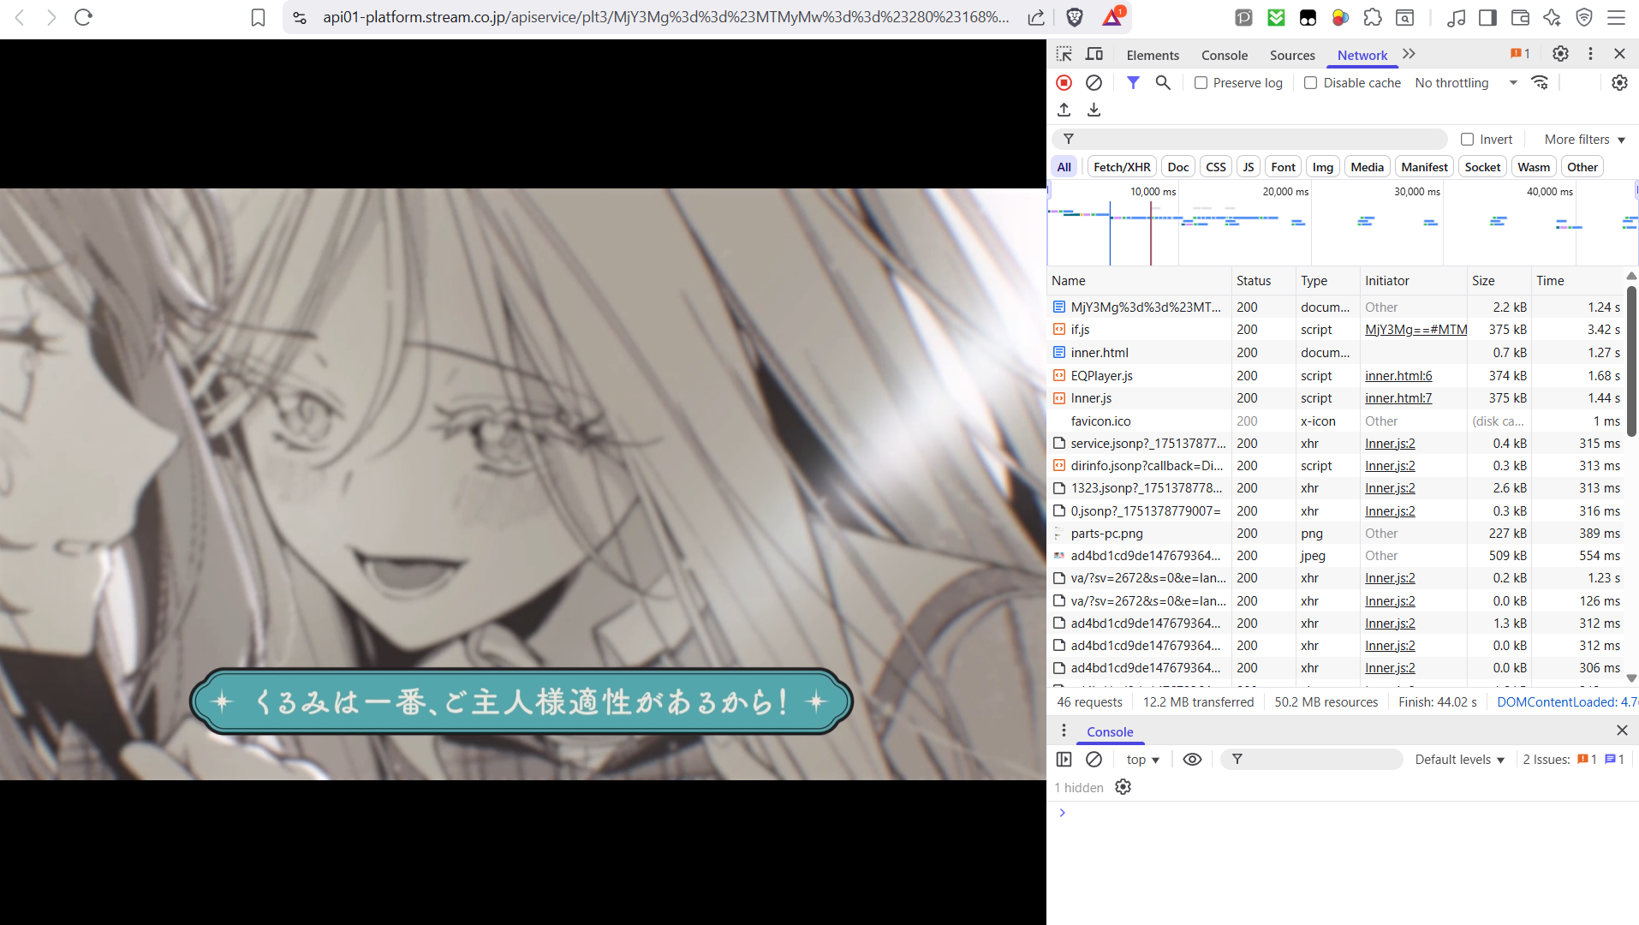The height and width of the screenshot is (925, 1639).
Task: Open Network panel settings gear
Action: [1619, 82]
